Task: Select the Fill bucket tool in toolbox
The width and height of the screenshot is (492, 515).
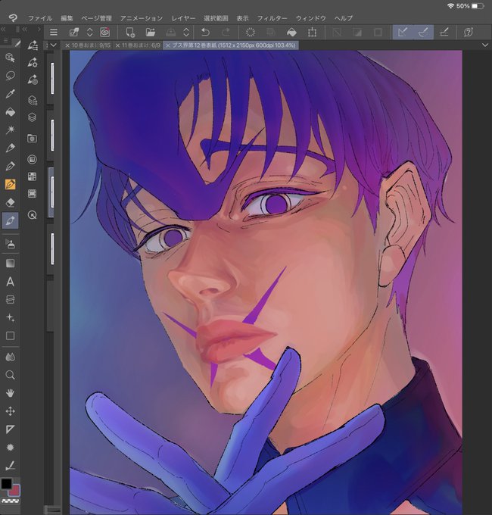Action: coord(10,112)
